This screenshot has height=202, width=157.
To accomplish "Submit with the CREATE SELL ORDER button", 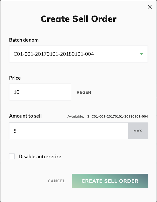I will click(x=110, y=181).
